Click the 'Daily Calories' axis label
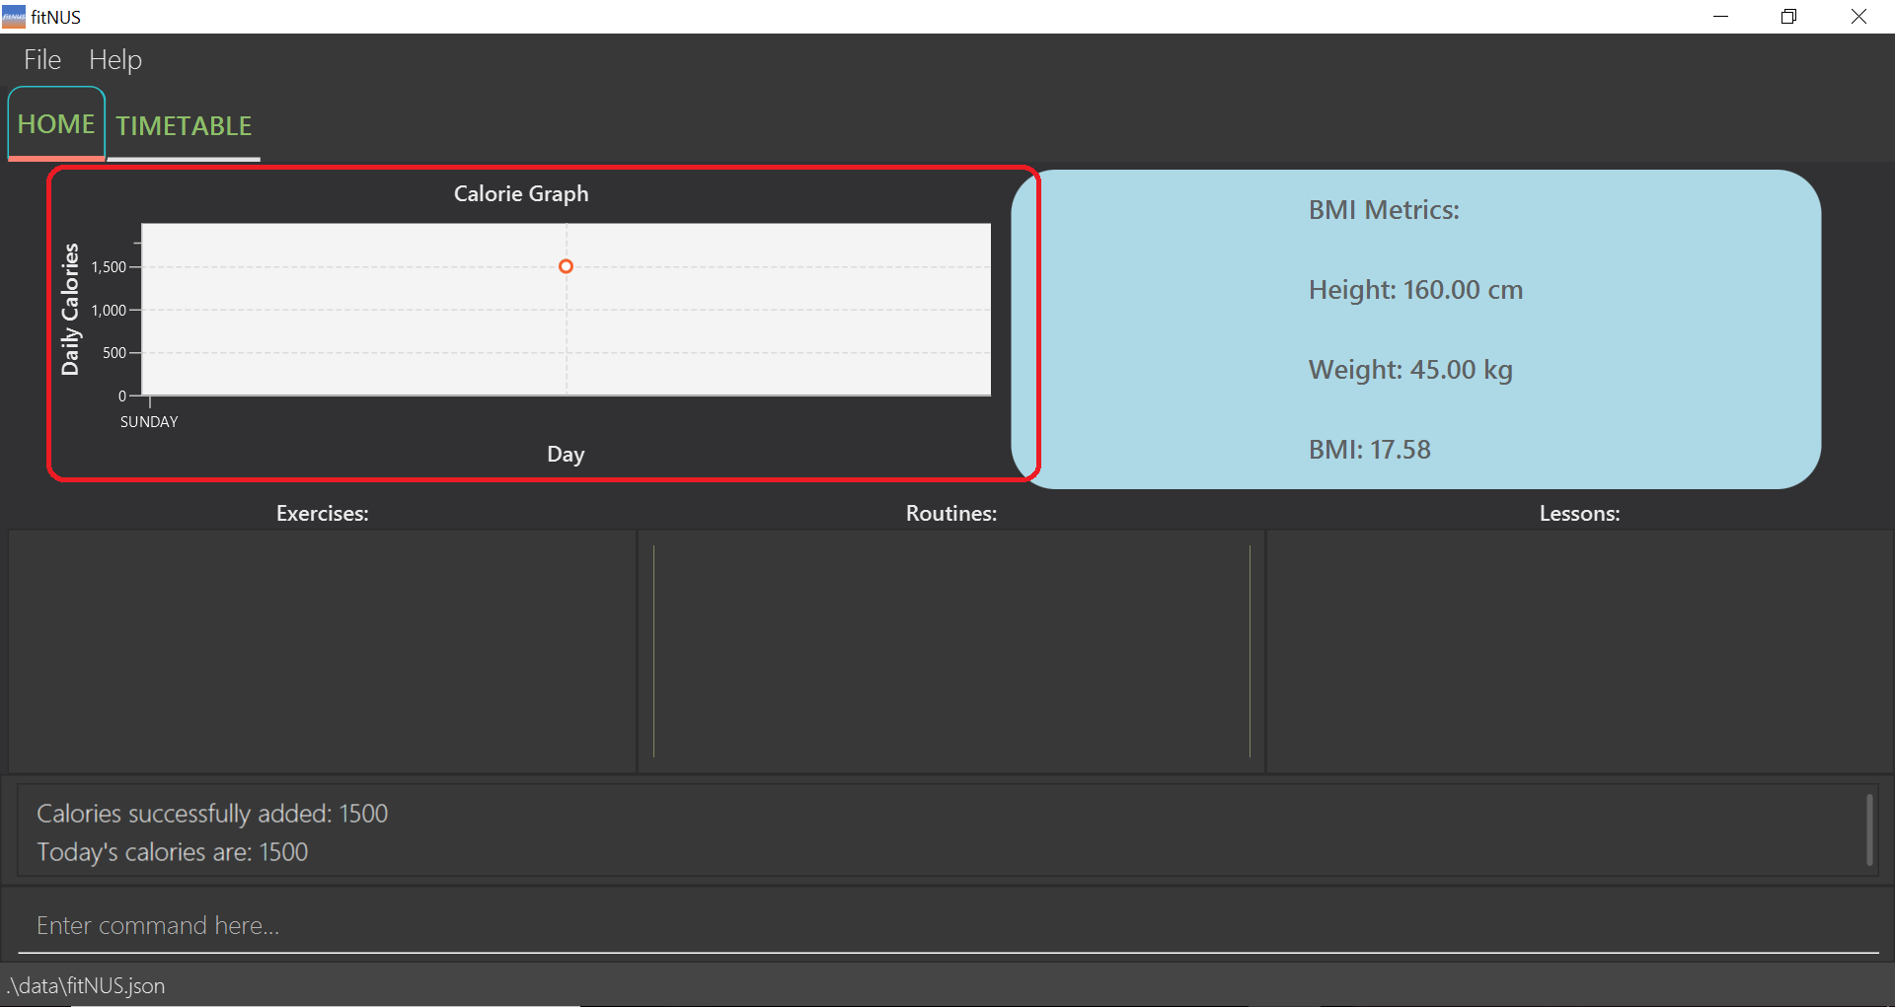1895x1007 pixels. (70, 309)
